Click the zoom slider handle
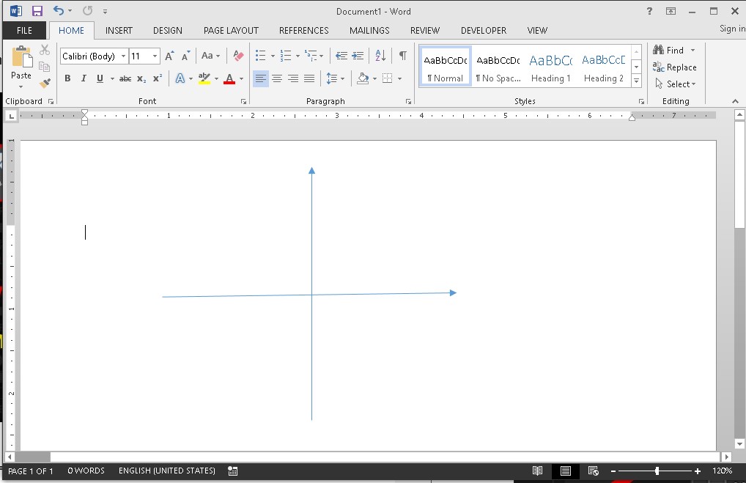The image size is (746, 483). pos(657,471)
